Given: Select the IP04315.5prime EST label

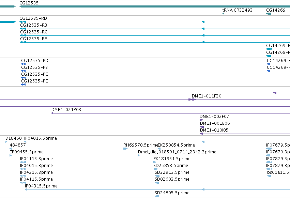Looking at the screenshot, I should 41,186.
